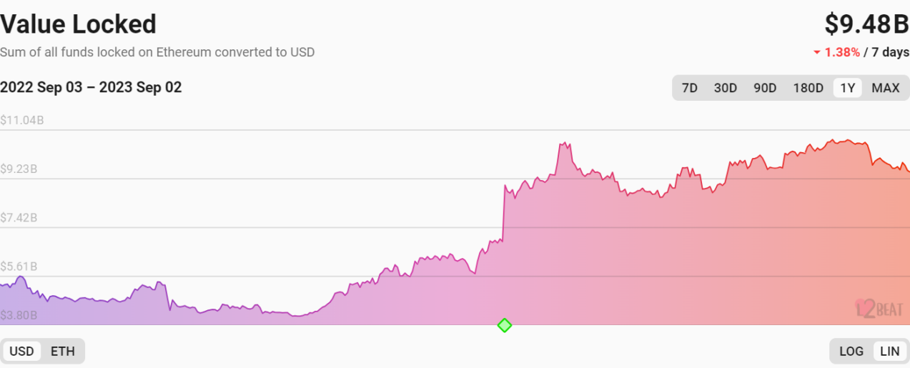Click the $11.04B axis label
Screen dimensions: 910x368
[22, 120]
